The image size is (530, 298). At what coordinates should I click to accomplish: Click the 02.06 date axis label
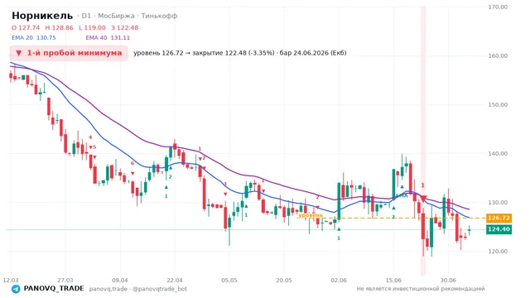[x=339, y=280]
